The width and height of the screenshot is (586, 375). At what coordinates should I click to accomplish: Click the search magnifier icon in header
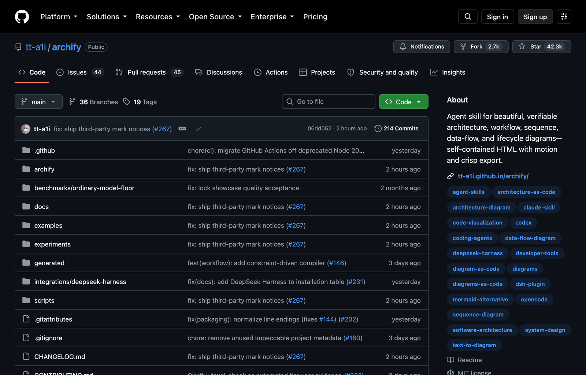click(468, 16)
